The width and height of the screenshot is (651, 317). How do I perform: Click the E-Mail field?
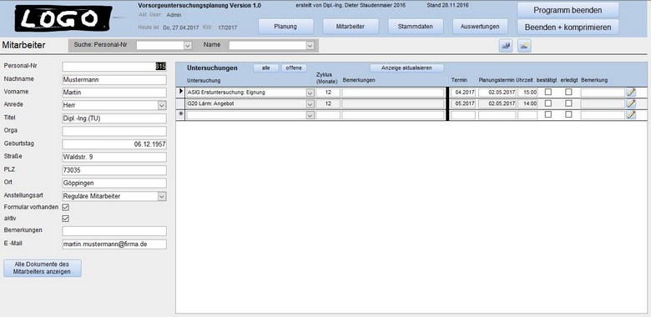114,244
